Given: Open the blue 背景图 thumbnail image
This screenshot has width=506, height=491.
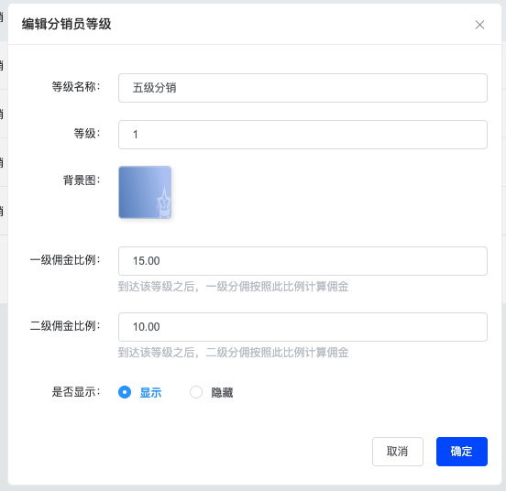Looking at the screenshot, I should pos(145,192).
